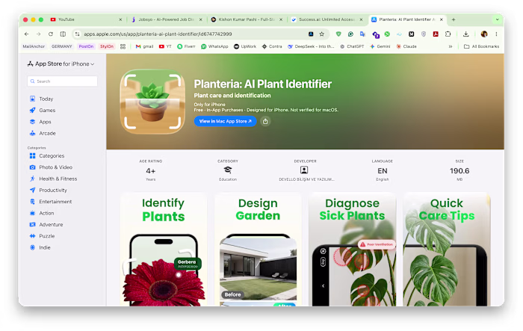Click the App Store search field
This screenshot has width=523, height=331.
pyautogui.click(x=62, y=81)
